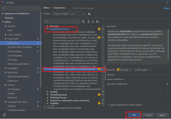Expand the Visibility inspections group
Viewport: 171px width, 119px height.
tap(48, 103)
